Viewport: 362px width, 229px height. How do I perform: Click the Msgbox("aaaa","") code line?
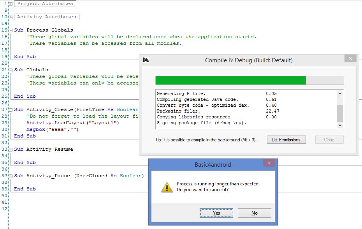click(x=53, y=129)
